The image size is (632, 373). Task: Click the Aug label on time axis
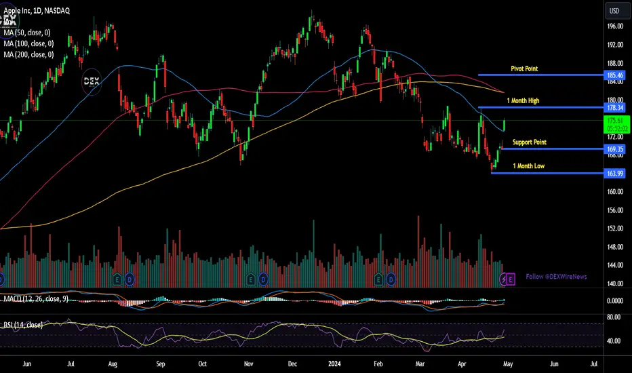[x=113, y=364]
